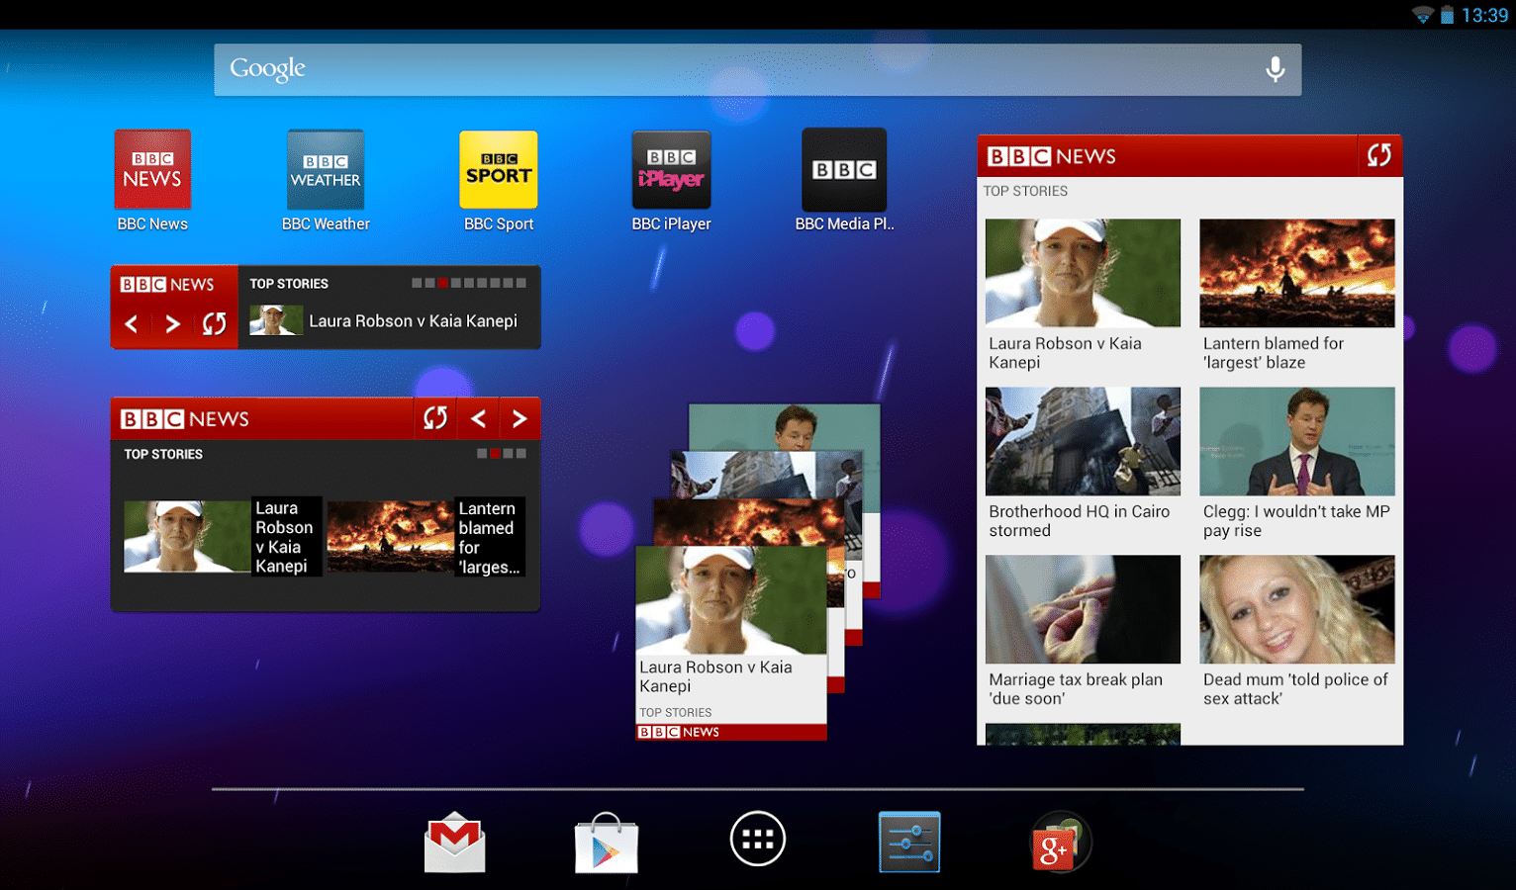Open Laura Robson thumbnail in large widget
Viewport: 1516px width, 890px height.
tap(1083, 273)
